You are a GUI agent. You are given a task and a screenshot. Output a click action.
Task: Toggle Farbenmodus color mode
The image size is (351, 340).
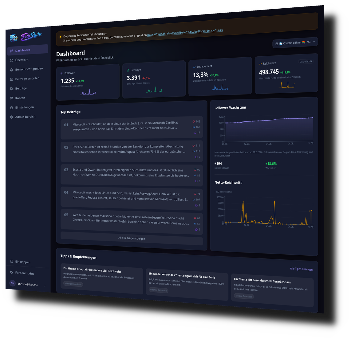(28, 273)
